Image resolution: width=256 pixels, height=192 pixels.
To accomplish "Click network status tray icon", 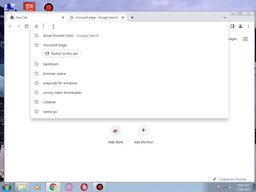I will 225,187.
